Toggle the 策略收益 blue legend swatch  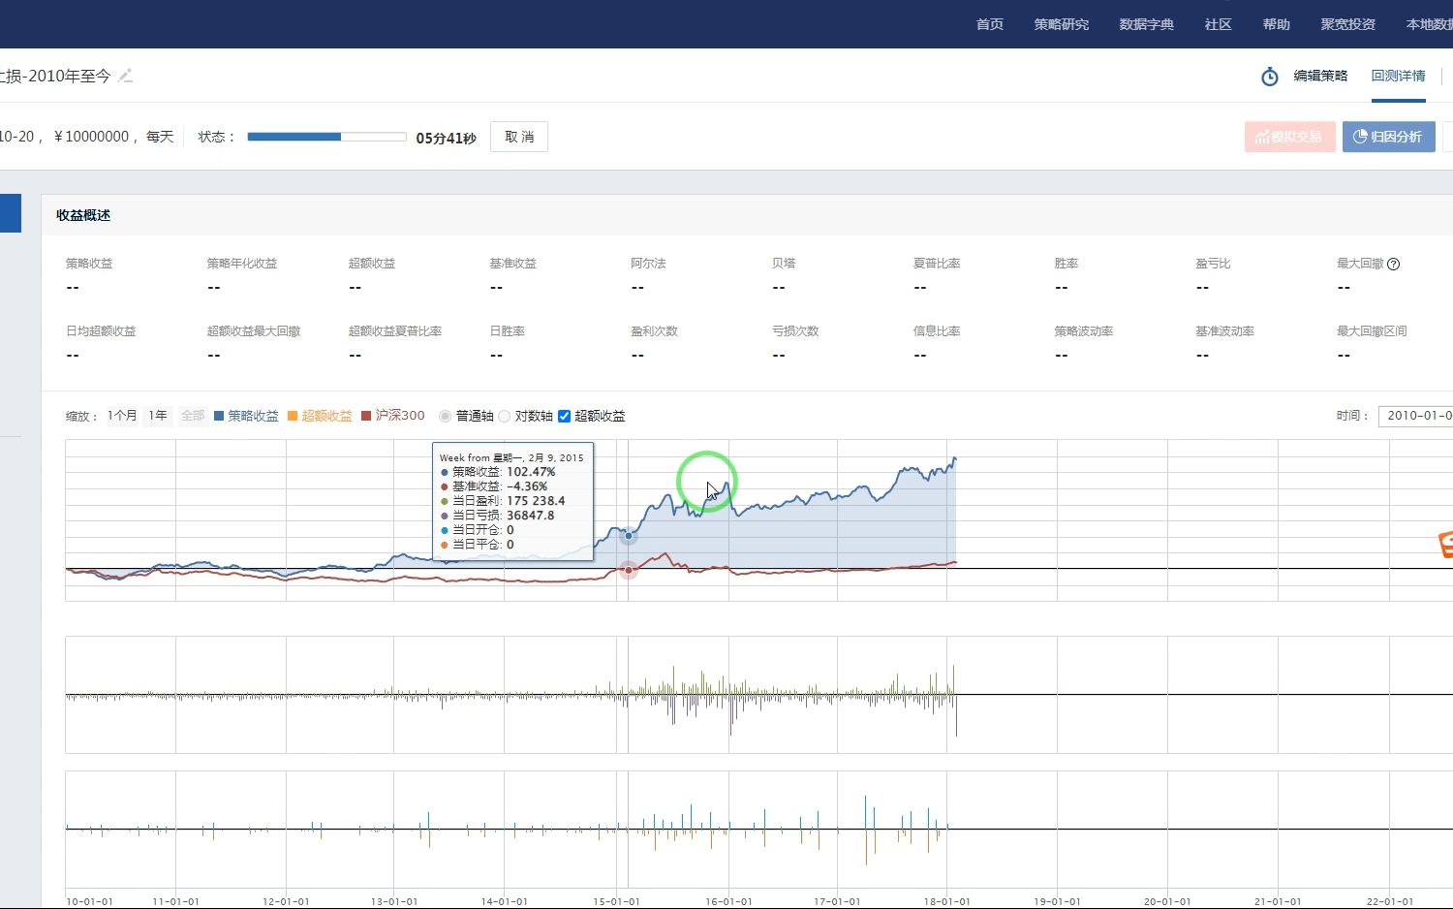click(219, 416)
